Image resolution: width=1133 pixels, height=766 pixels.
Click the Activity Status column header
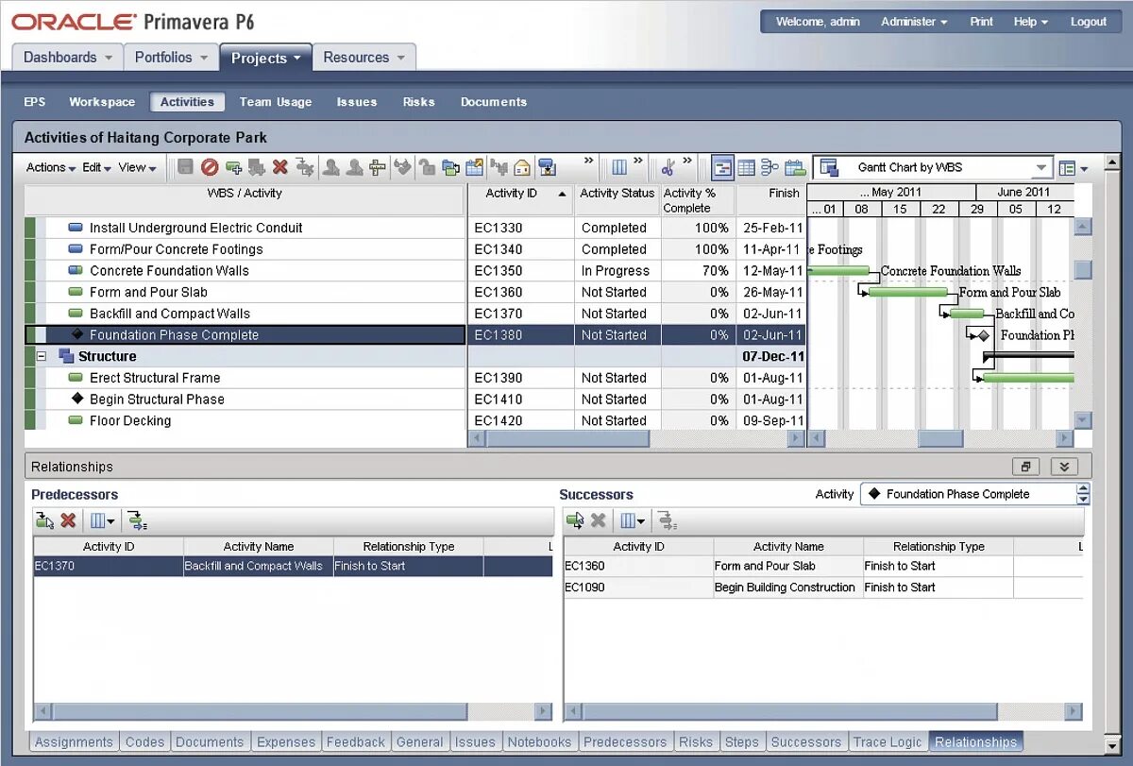617,200
